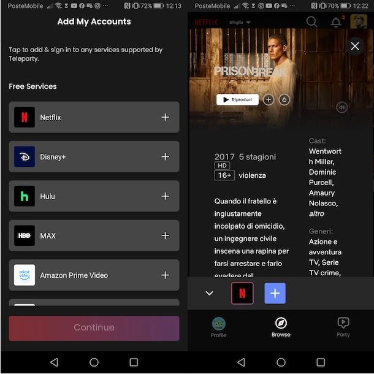Image resolution: width=374 pixels, height=374 pixels.
Task: Open the 'altro' cast link
Action: pyautogui.click(x=316, y=213)
